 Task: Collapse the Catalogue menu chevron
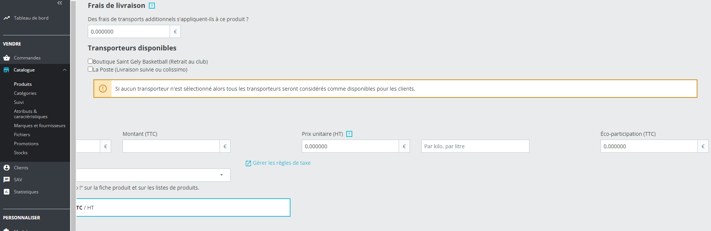tap(64, 70)
